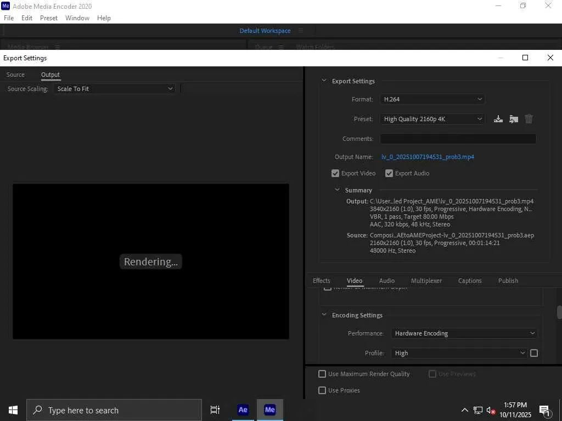Collapse the Export Settings section
This screenshot has height=421, width=562.
(324, 81)
